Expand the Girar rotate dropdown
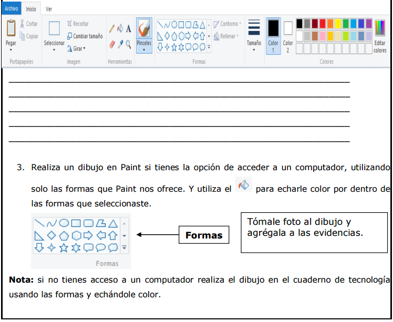 (x=76, y=48)
